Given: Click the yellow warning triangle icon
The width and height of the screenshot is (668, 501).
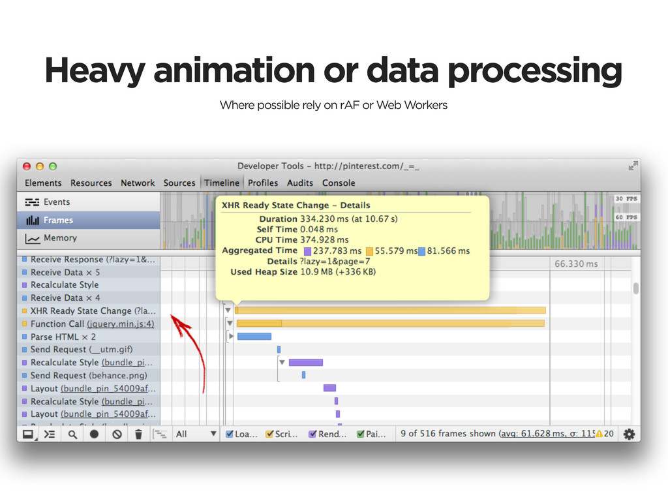Looking at the screenshot, I should point(599,434).
